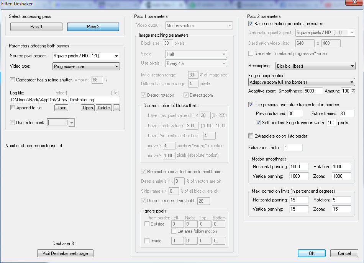
Task: Click Motion smoothness Vertical panning field
Action: coord(299,176)
